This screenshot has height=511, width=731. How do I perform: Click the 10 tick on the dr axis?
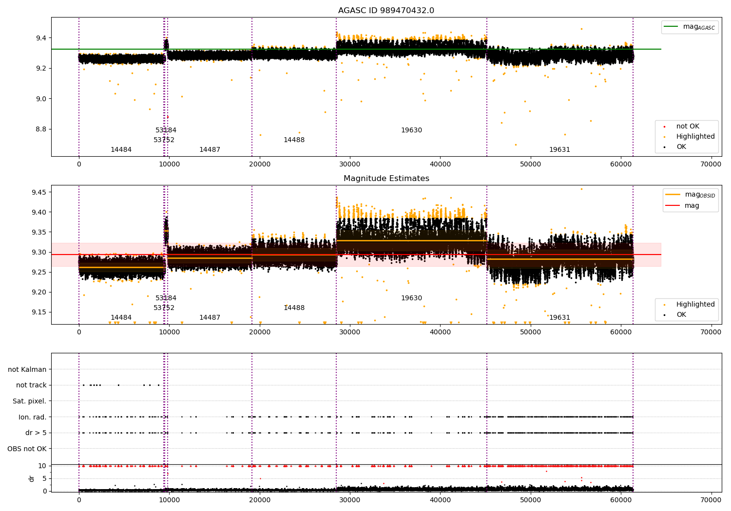(42, 466)
